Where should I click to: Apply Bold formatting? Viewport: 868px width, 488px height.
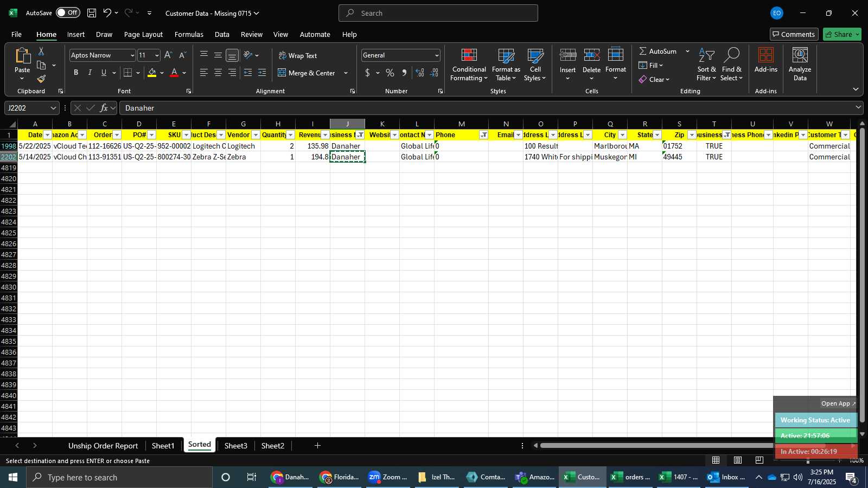(76, 73)
